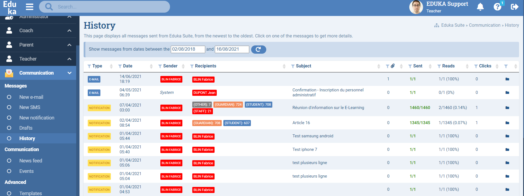This screenshot has width=524, height=196.
Task: Open folder icon for 14/06/2021 message
Action: tap(507, 79)
